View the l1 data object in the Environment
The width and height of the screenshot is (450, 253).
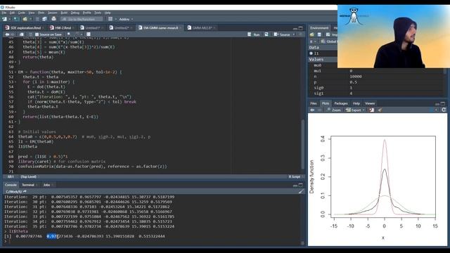[316, 53]
